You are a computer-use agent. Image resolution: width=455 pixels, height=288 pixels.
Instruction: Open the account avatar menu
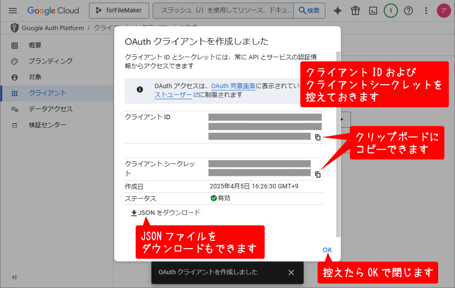(x=443, y=11)
